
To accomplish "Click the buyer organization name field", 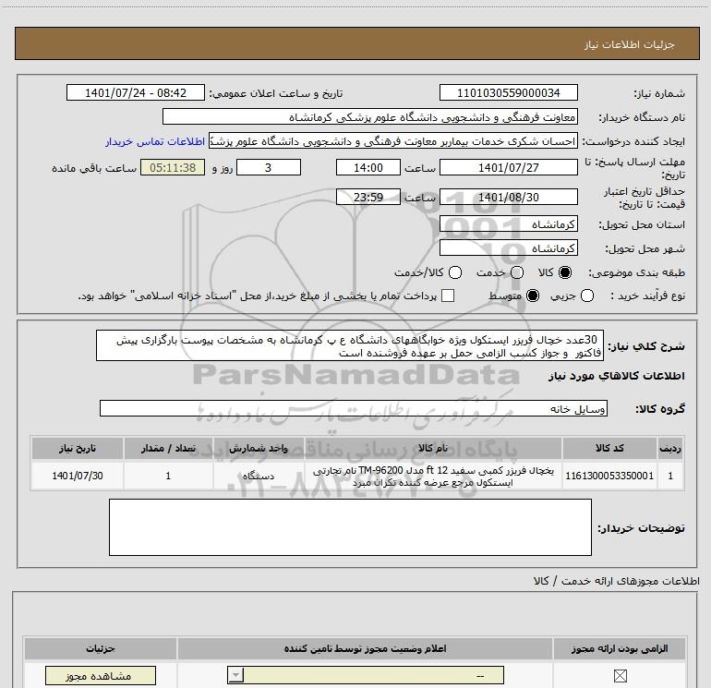I will click(x=370, y=117).
